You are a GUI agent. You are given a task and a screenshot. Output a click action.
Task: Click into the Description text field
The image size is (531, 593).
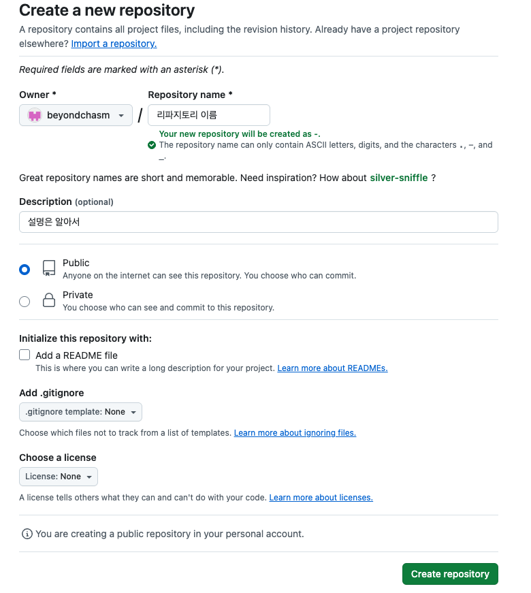point(258,222)
